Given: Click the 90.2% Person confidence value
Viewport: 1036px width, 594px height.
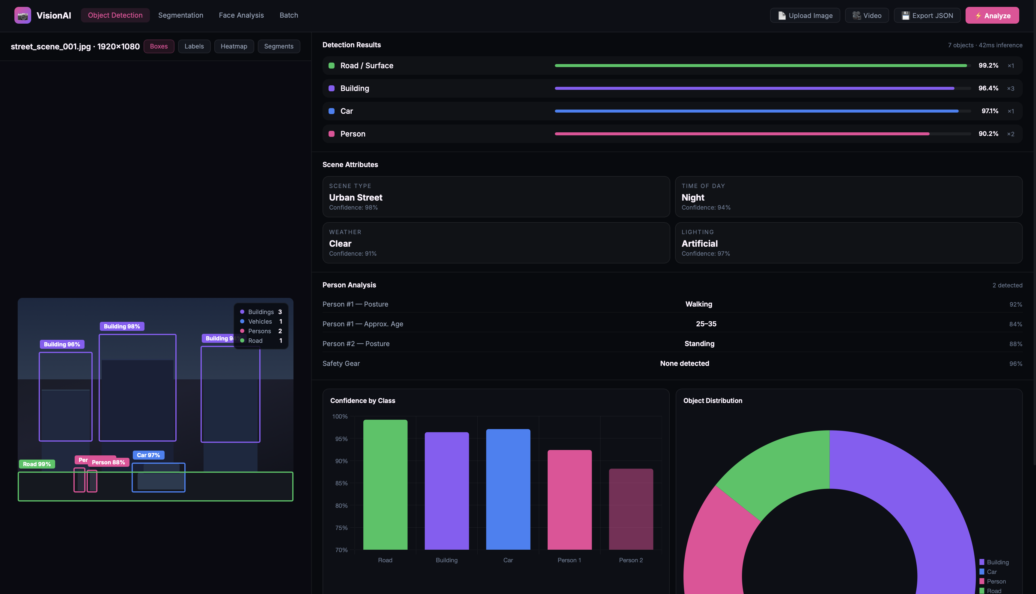Looking at the screenshot, I should click(x=988, y=134).
